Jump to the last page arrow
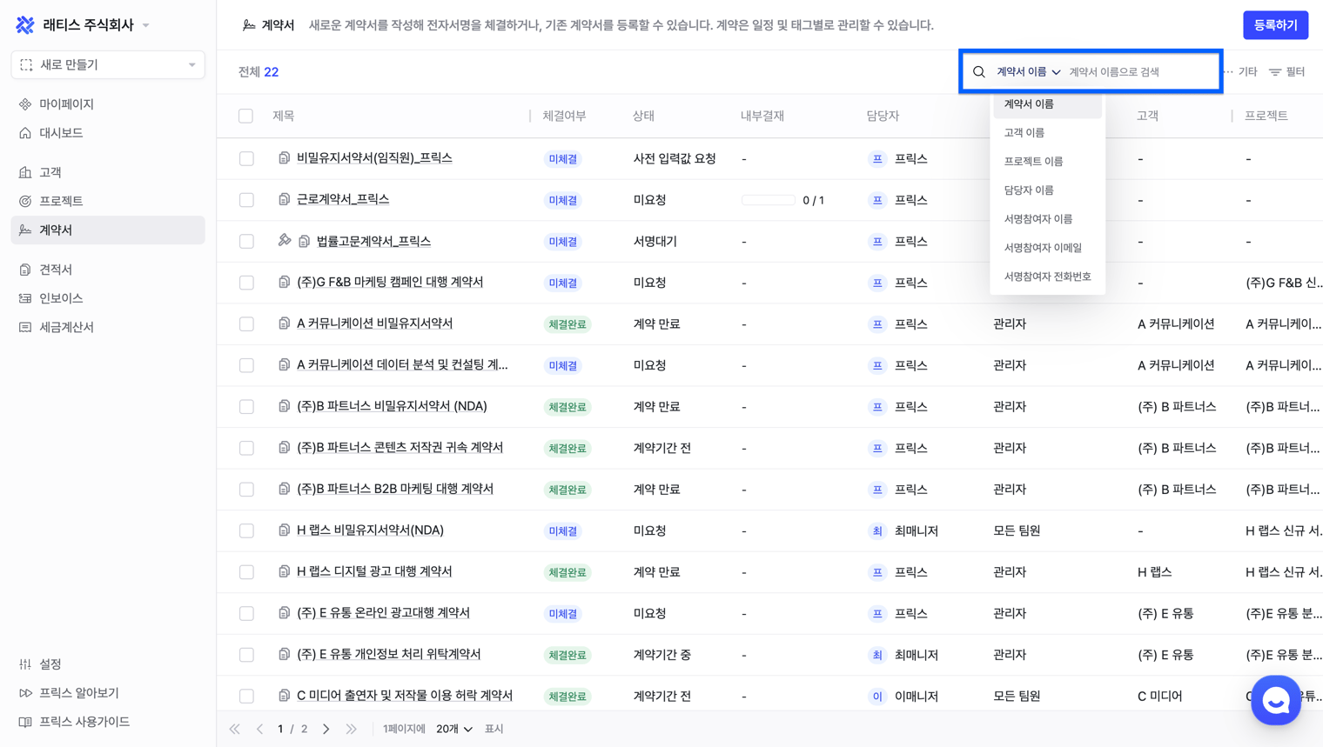Viewport: 1323px width, 747px height. pos(351,729)
